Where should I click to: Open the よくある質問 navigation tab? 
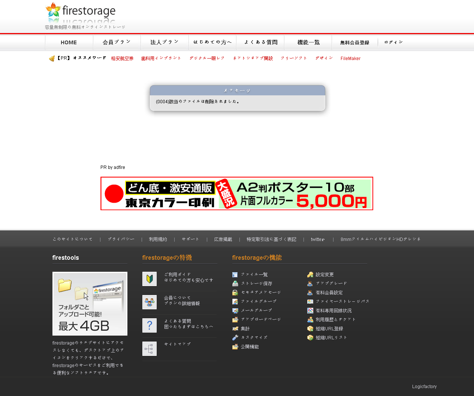(x=260, y=42)
